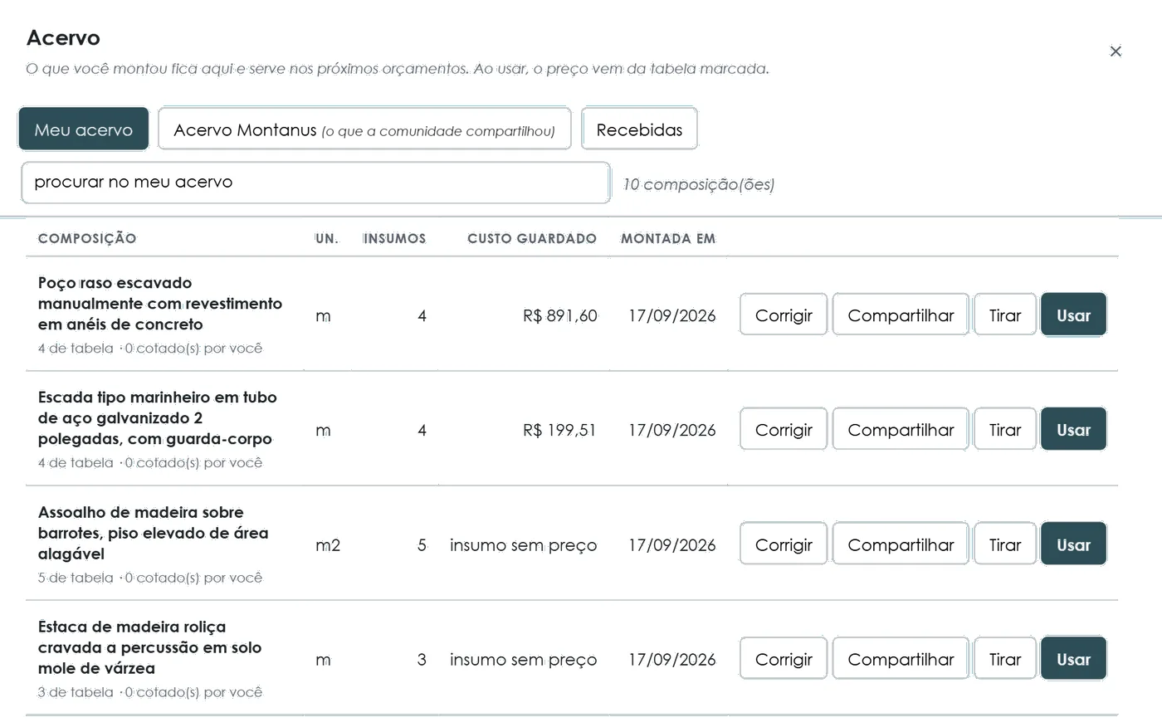Focus the 'procurar no meu acervo' search field

click(316, 183)
